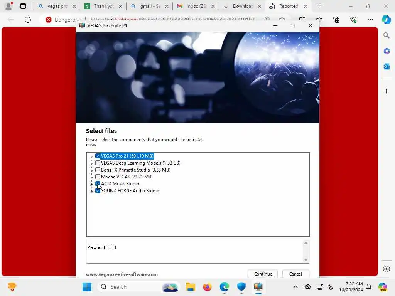
Task: Click the description scrollbar up arrow
Action: click(306, 243)
